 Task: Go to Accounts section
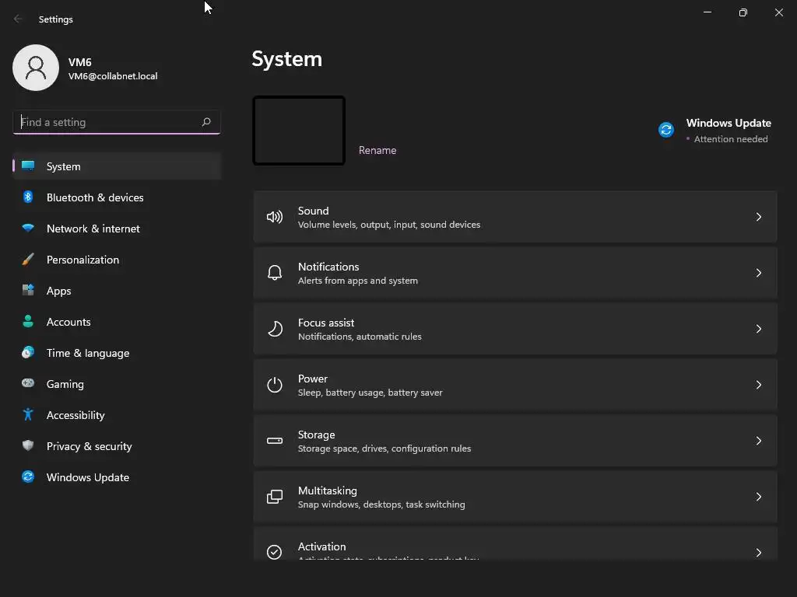click(68, 322)
